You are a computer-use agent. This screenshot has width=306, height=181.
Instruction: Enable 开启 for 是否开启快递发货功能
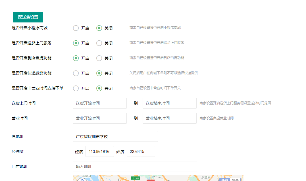point(76,73)
